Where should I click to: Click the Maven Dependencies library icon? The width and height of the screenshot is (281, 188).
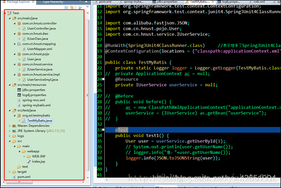[14, 126]
